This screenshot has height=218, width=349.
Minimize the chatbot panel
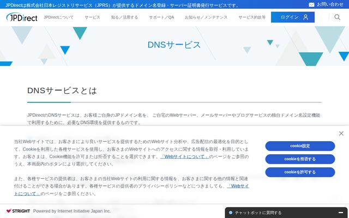pos(340,213)
